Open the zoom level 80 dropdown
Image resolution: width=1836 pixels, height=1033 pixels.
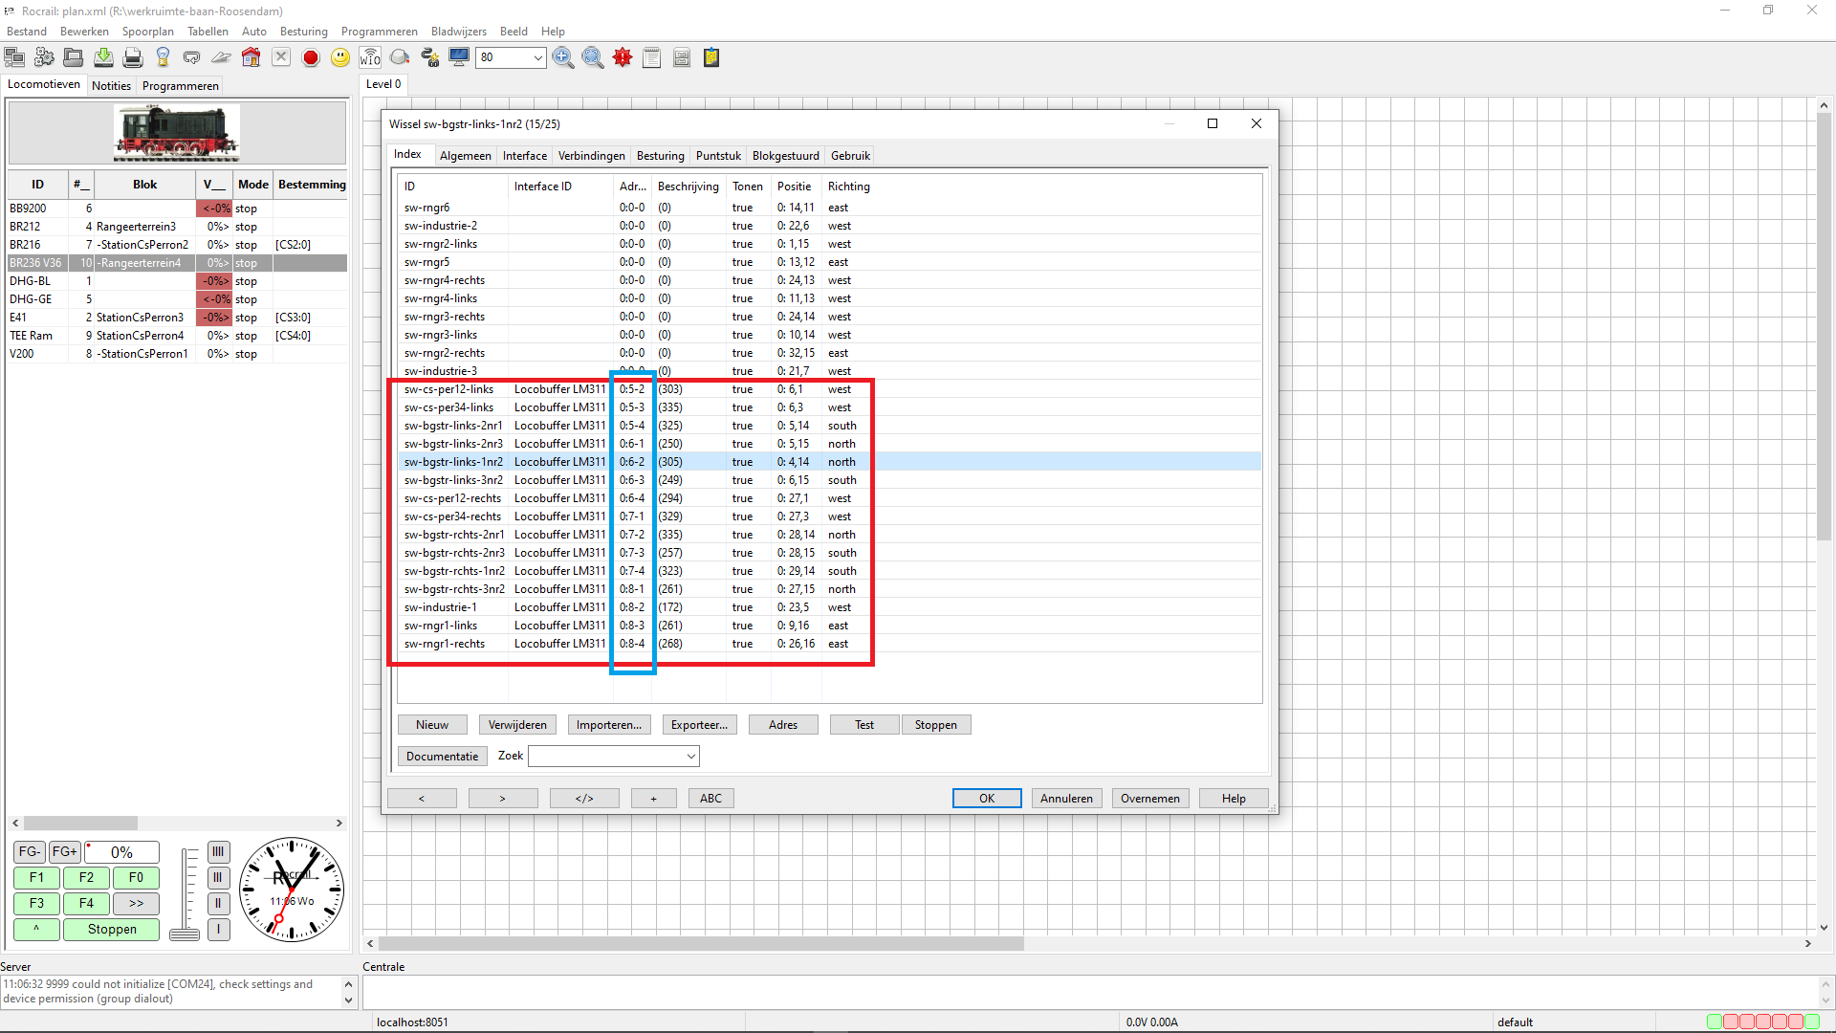pos(537,58)
